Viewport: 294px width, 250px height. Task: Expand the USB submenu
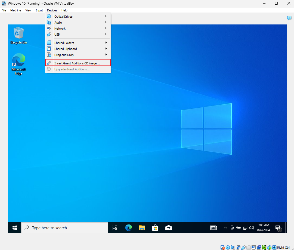[78, 35]
